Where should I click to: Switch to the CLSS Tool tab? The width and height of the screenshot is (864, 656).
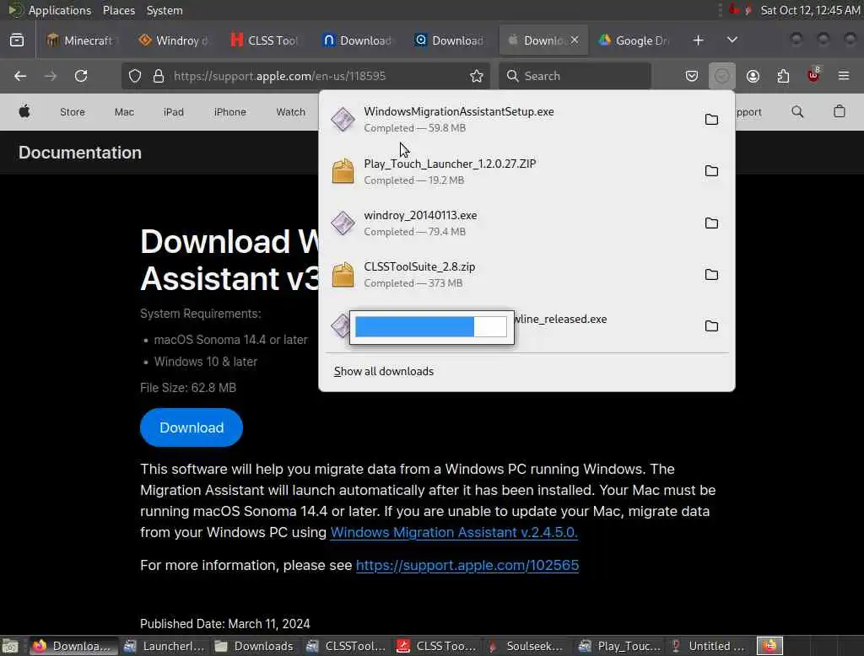point(266,40)
